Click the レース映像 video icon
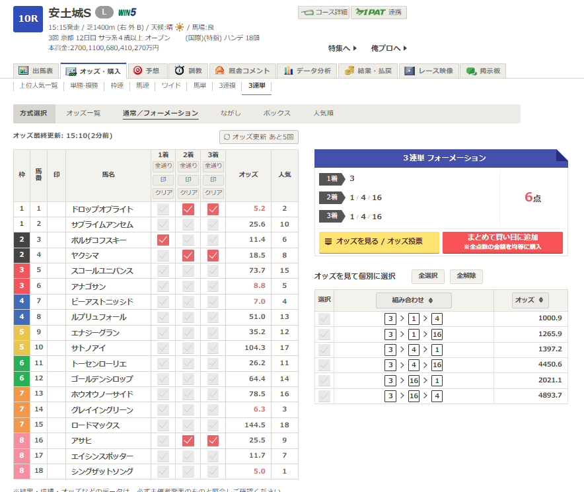The image size is (584, 492). 410,71
